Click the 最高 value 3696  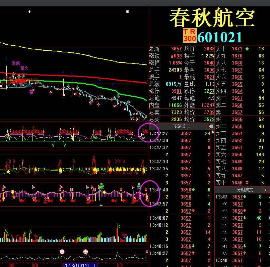pos(209,70)
